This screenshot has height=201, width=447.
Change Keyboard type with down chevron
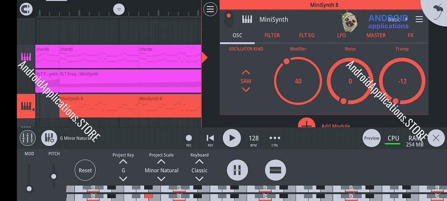[x=199, y=179]
